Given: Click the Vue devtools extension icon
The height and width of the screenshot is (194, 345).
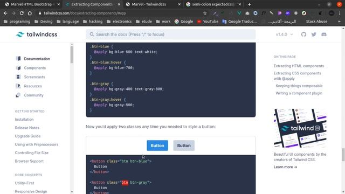Looking at the screenshot, I should click(239, 13).
